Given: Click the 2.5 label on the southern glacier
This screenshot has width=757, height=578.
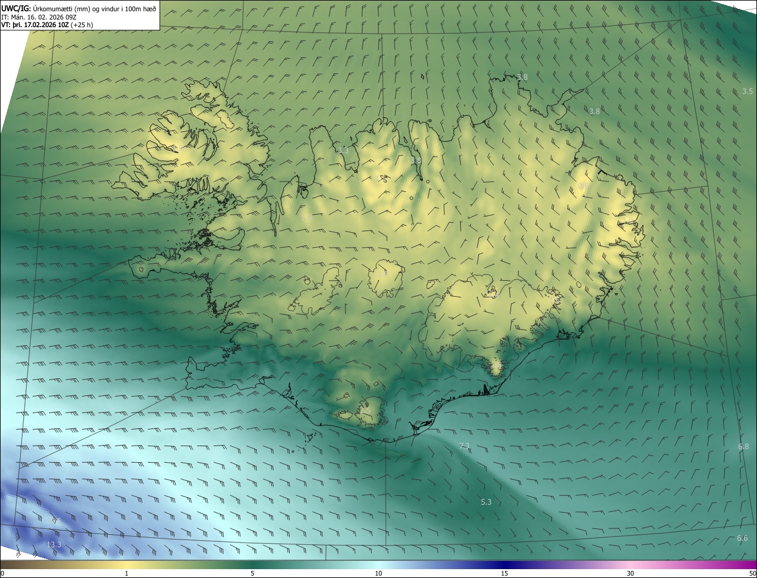Looking at the screenshot, I should tap(365, 410).
